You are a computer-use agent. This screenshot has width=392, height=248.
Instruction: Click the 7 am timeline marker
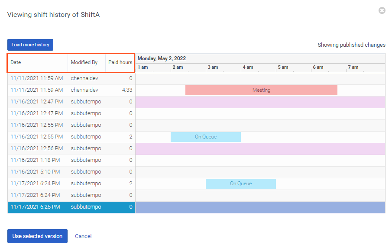coord(353,68)
